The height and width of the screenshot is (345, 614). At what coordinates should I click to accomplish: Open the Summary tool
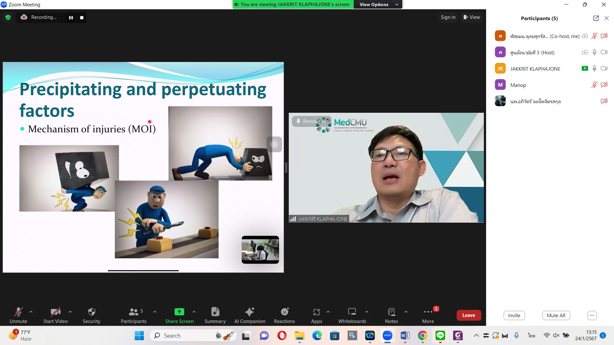coord(215,315)
